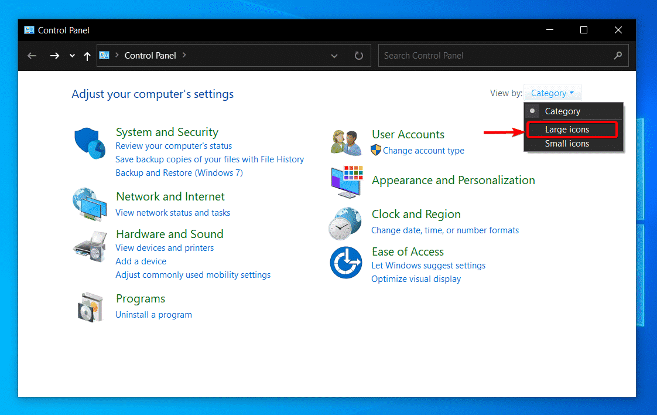
Task: Open the System and Security shield icon
Action: point(90,144)
